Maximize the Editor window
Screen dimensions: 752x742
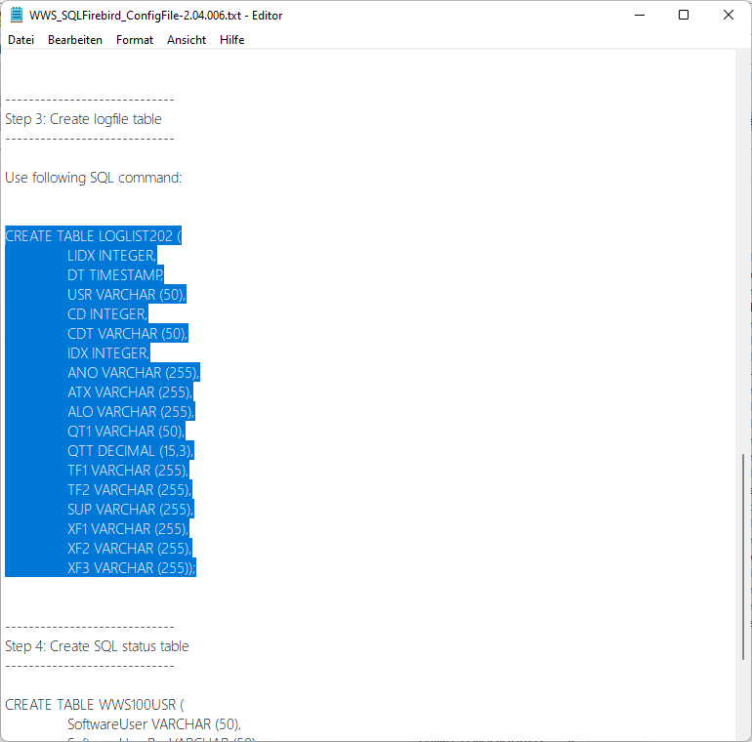[x=684, y=15]
